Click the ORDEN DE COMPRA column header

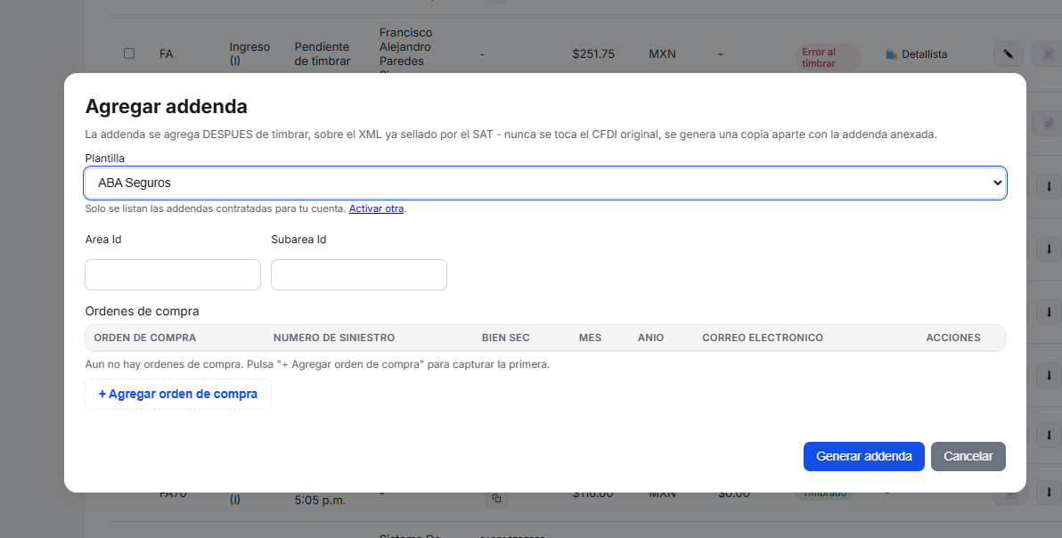coord(145,338)
